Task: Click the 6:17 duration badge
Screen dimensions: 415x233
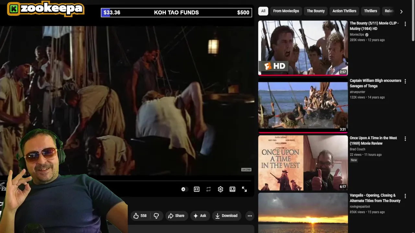Action: click(343, 187)
